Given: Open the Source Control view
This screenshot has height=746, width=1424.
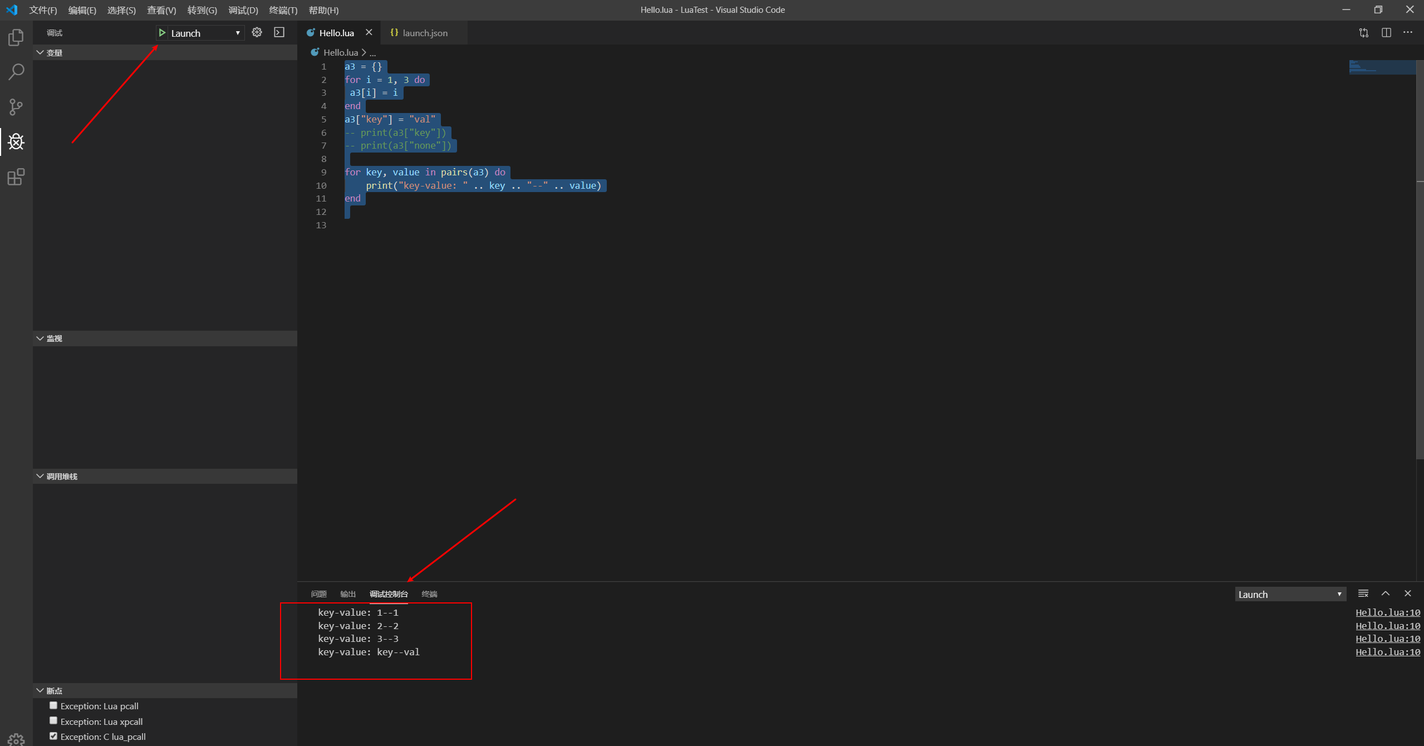Looking at the screenshot, I should coord(16,106).
